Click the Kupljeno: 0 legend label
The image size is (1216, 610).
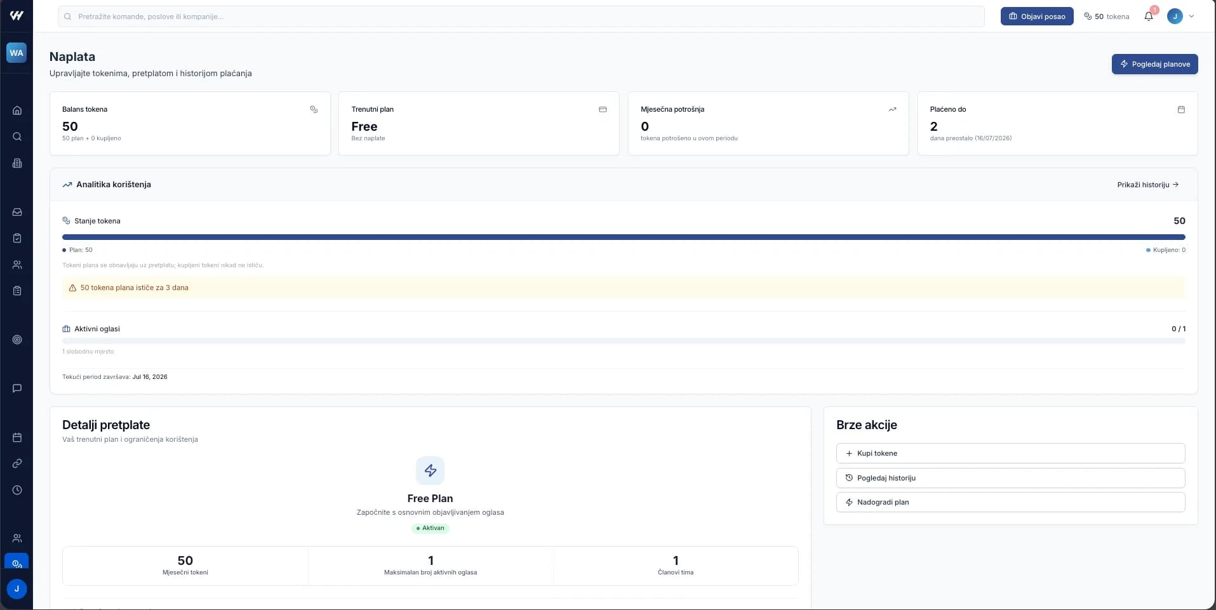click(x=1166, y=250)
